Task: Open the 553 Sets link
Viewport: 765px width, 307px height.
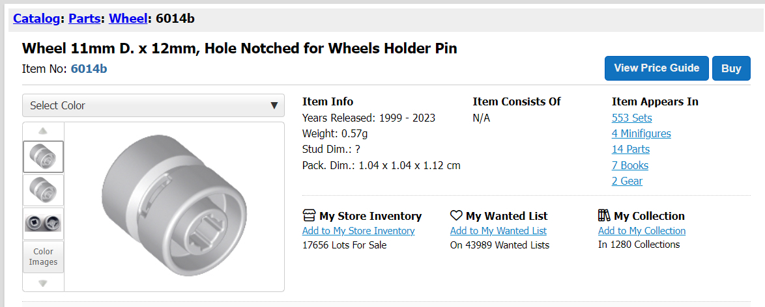Action: (x=631, y=118)
